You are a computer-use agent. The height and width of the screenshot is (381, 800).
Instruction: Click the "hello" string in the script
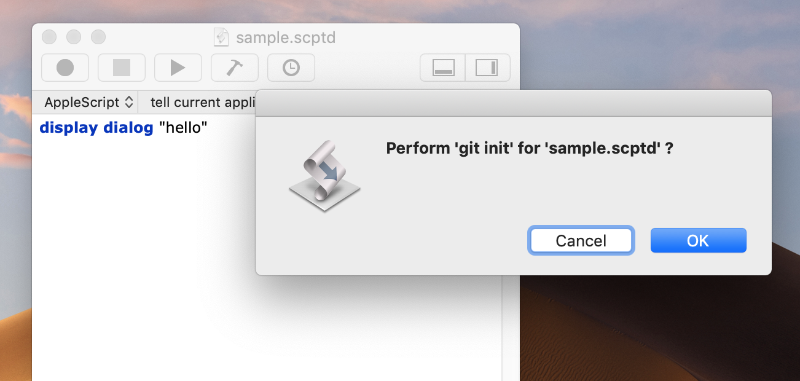click(x=183, y=128)
